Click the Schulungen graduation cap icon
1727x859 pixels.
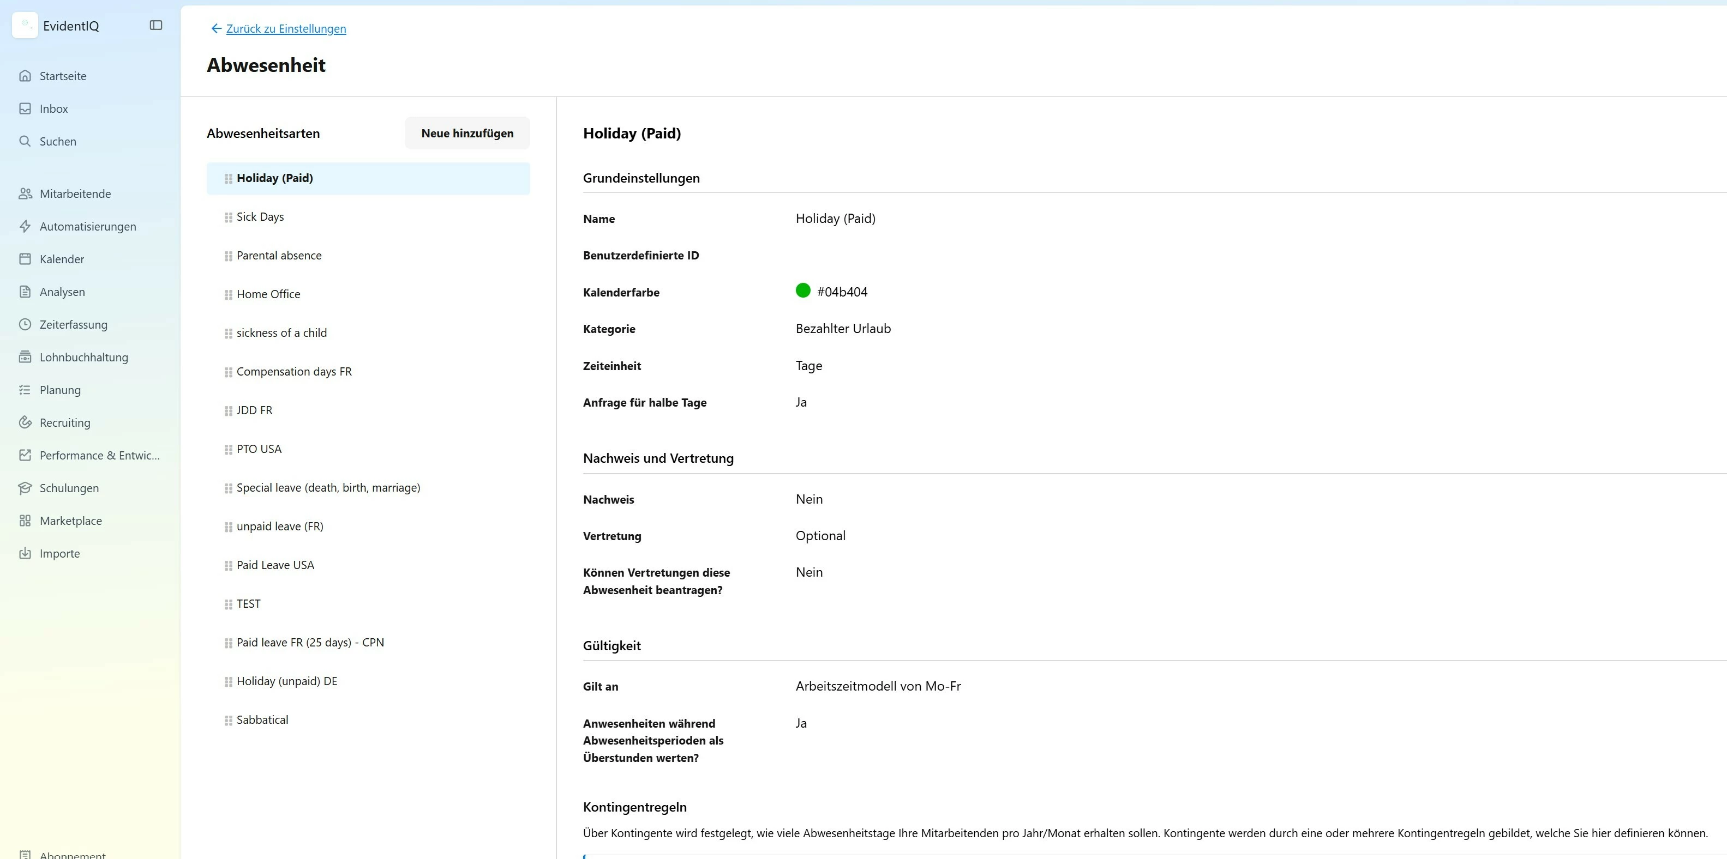click(x=25, y=488)
